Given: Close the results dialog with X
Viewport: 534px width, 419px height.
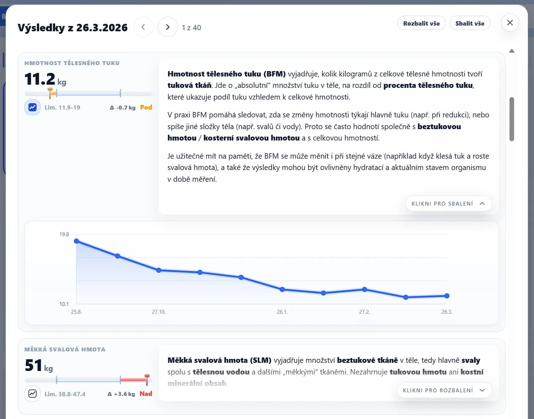Looking at the screenshot, I should [510, 23].
